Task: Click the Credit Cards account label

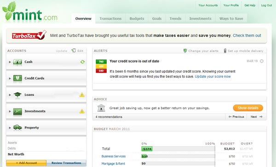Action: [34, 78]
